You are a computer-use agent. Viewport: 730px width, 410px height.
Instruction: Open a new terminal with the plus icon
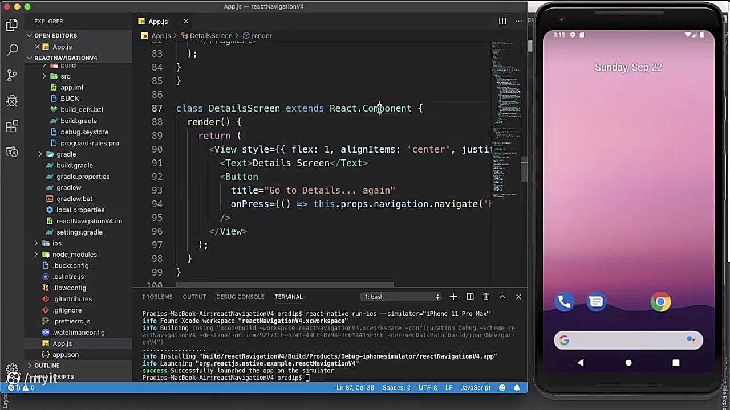(x=453, y=296)
